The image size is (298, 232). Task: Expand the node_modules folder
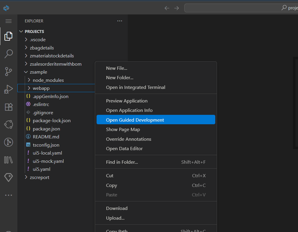[x=48, y=80]
